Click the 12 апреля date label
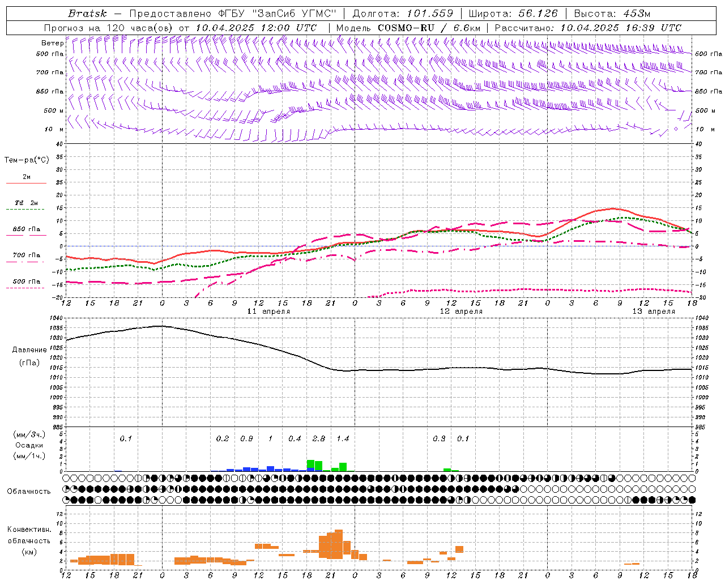This screenshot has height=580, width=725. pos(461,312)
